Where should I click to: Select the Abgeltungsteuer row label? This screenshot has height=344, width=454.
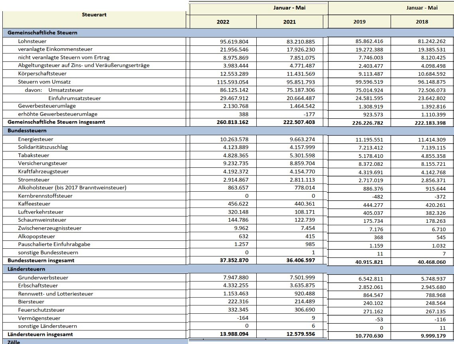(x=84, y=65)
